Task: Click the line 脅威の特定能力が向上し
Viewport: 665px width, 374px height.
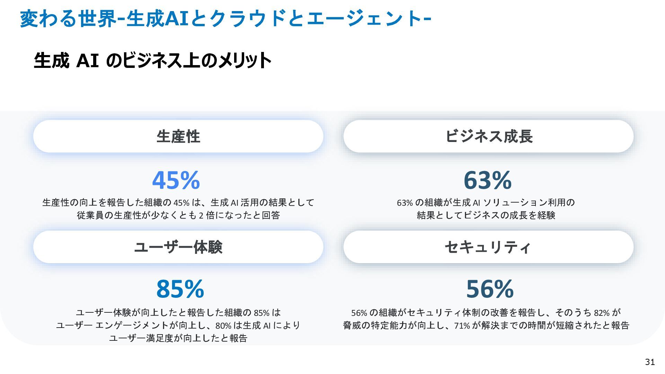Action: tap(486, 325)
